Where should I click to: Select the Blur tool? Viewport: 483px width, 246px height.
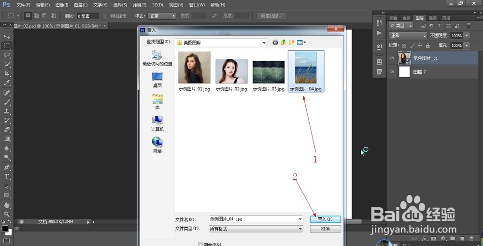(6, 148)
